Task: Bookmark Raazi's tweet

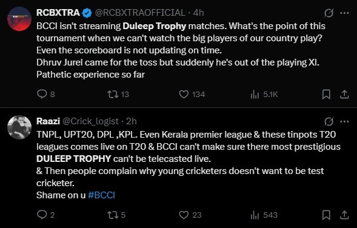Action: point(326,215)
